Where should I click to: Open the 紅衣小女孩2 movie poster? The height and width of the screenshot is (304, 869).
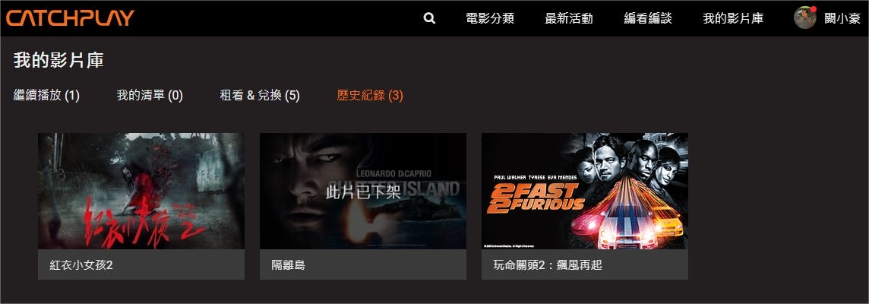(x=141, y=191)
